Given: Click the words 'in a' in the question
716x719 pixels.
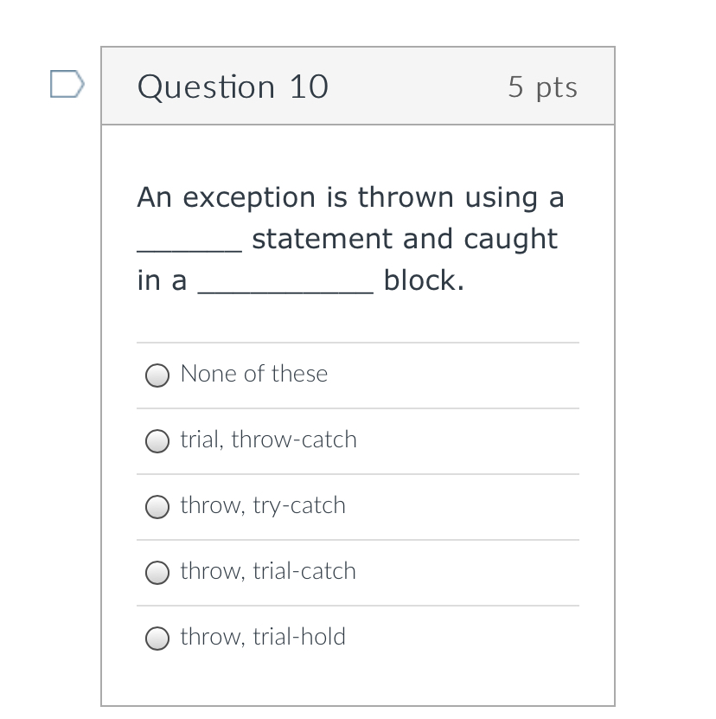Looking at the screenshot, I should point(162,280).
